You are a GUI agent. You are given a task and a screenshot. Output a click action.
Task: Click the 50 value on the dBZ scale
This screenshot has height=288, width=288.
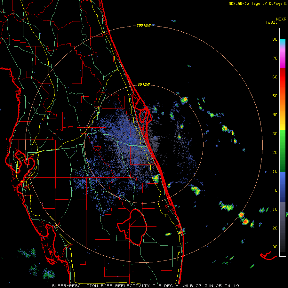pyautogui.click(x=275, y=96)
